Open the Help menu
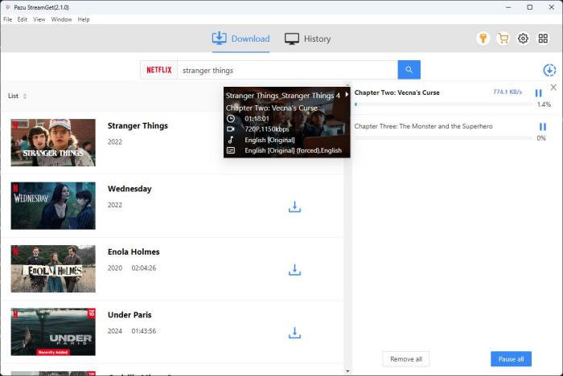Viewport: 563px width, 376px height. pos(84,19)
